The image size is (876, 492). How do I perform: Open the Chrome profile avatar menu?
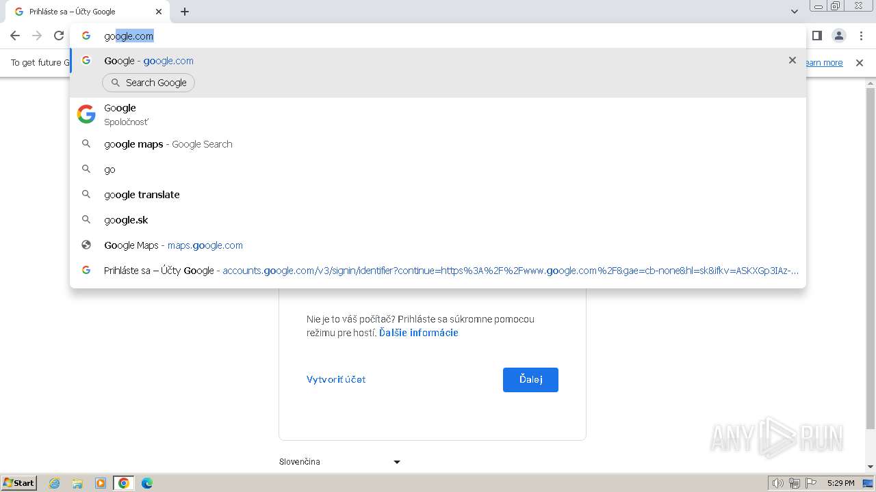coord(839,36)
